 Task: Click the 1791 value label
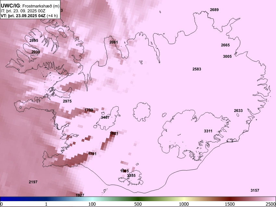click(x=92, y=154)
